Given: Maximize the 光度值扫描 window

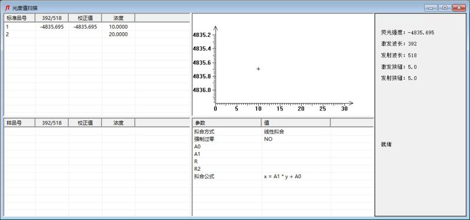Looking at the screenshot, I should pyautogui.click(x=445, y=8).
